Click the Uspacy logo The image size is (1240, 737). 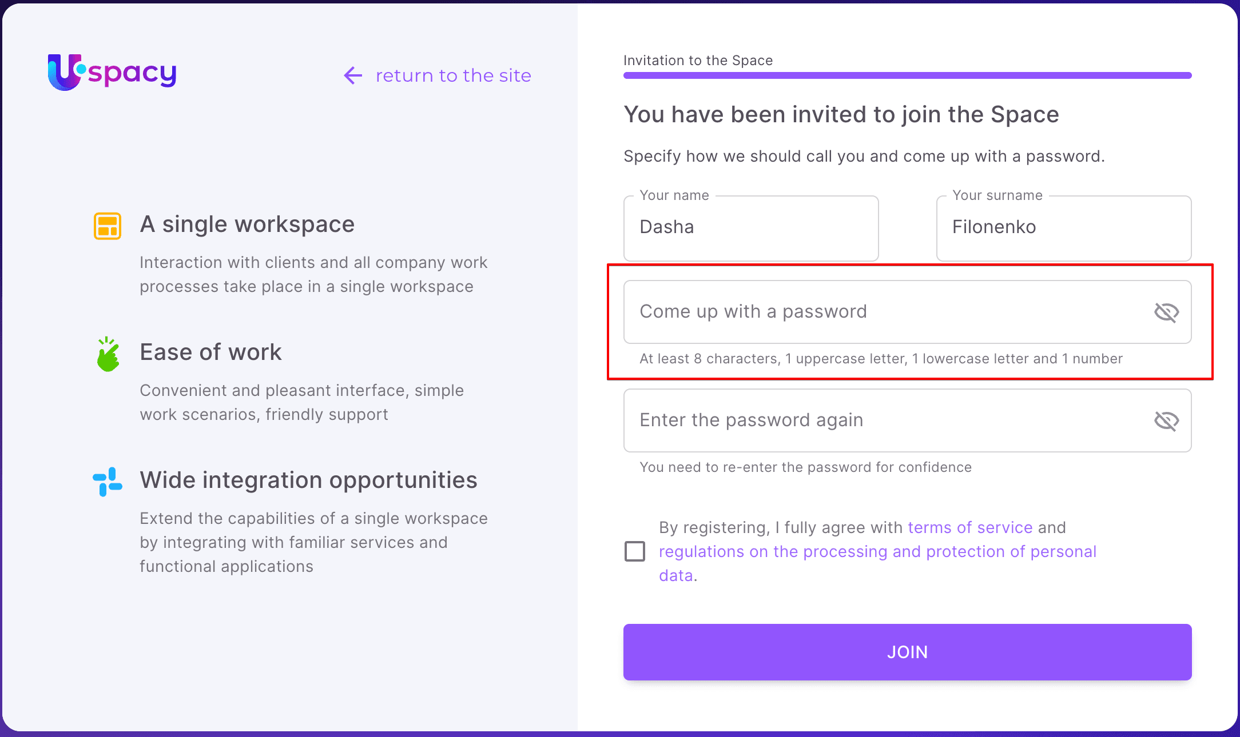click(x=112, y=73)
